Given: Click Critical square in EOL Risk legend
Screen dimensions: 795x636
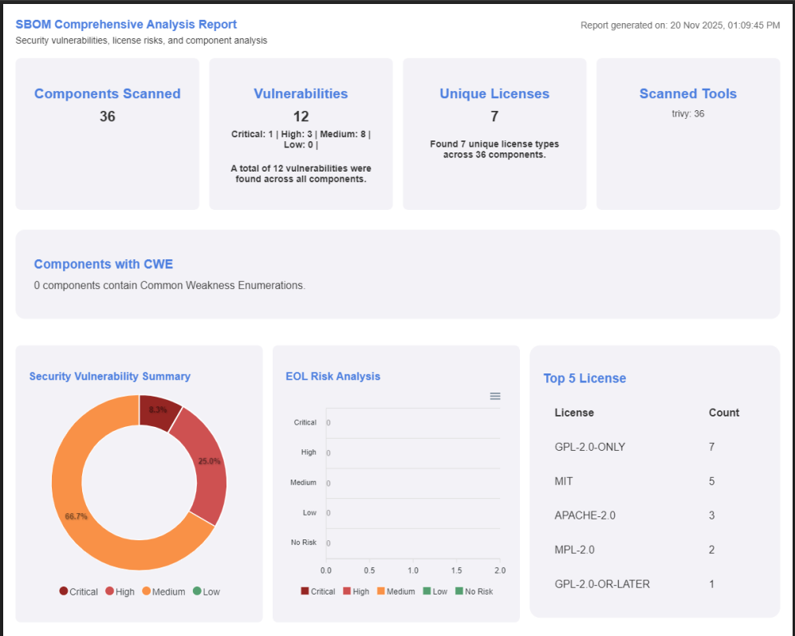Looking at the screenshot, I should (305, 591).
